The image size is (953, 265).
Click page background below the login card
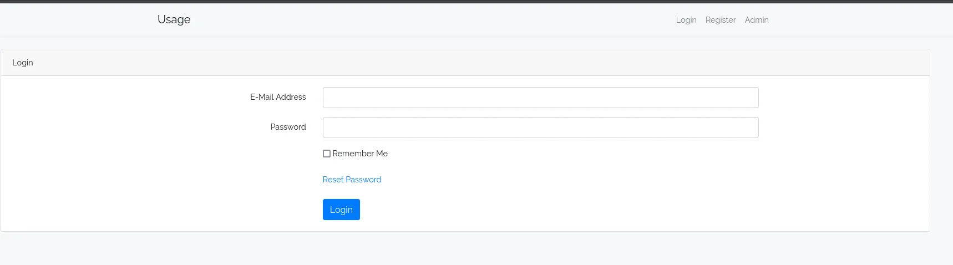(476, 248)
